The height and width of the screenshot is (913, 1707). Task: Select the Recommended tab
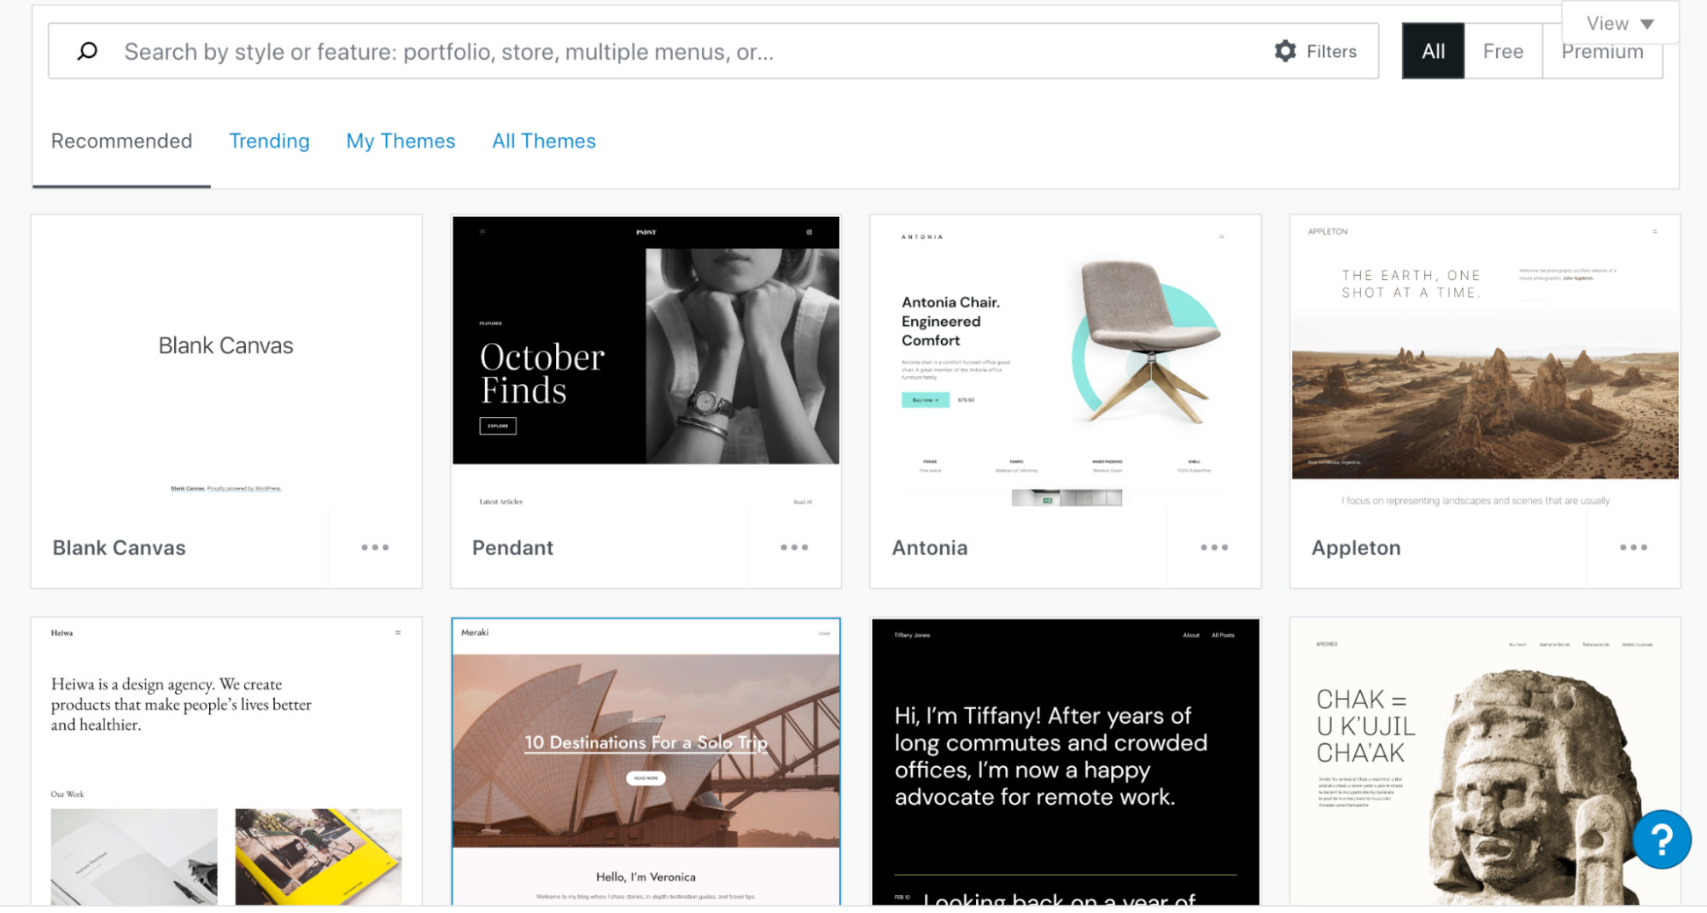click(121, 141)
